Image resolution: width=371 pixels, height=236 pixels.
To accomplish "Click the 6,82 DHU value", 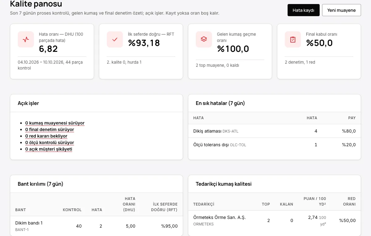I will pos(48,49).
